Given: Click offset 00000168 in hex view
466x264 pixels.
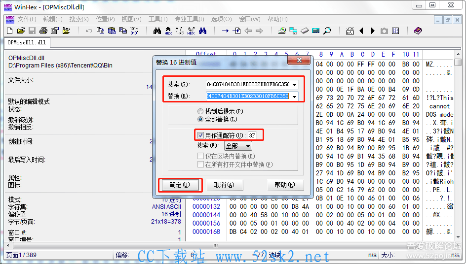Looking at the screenshot, I should click(x=206, y=231).
